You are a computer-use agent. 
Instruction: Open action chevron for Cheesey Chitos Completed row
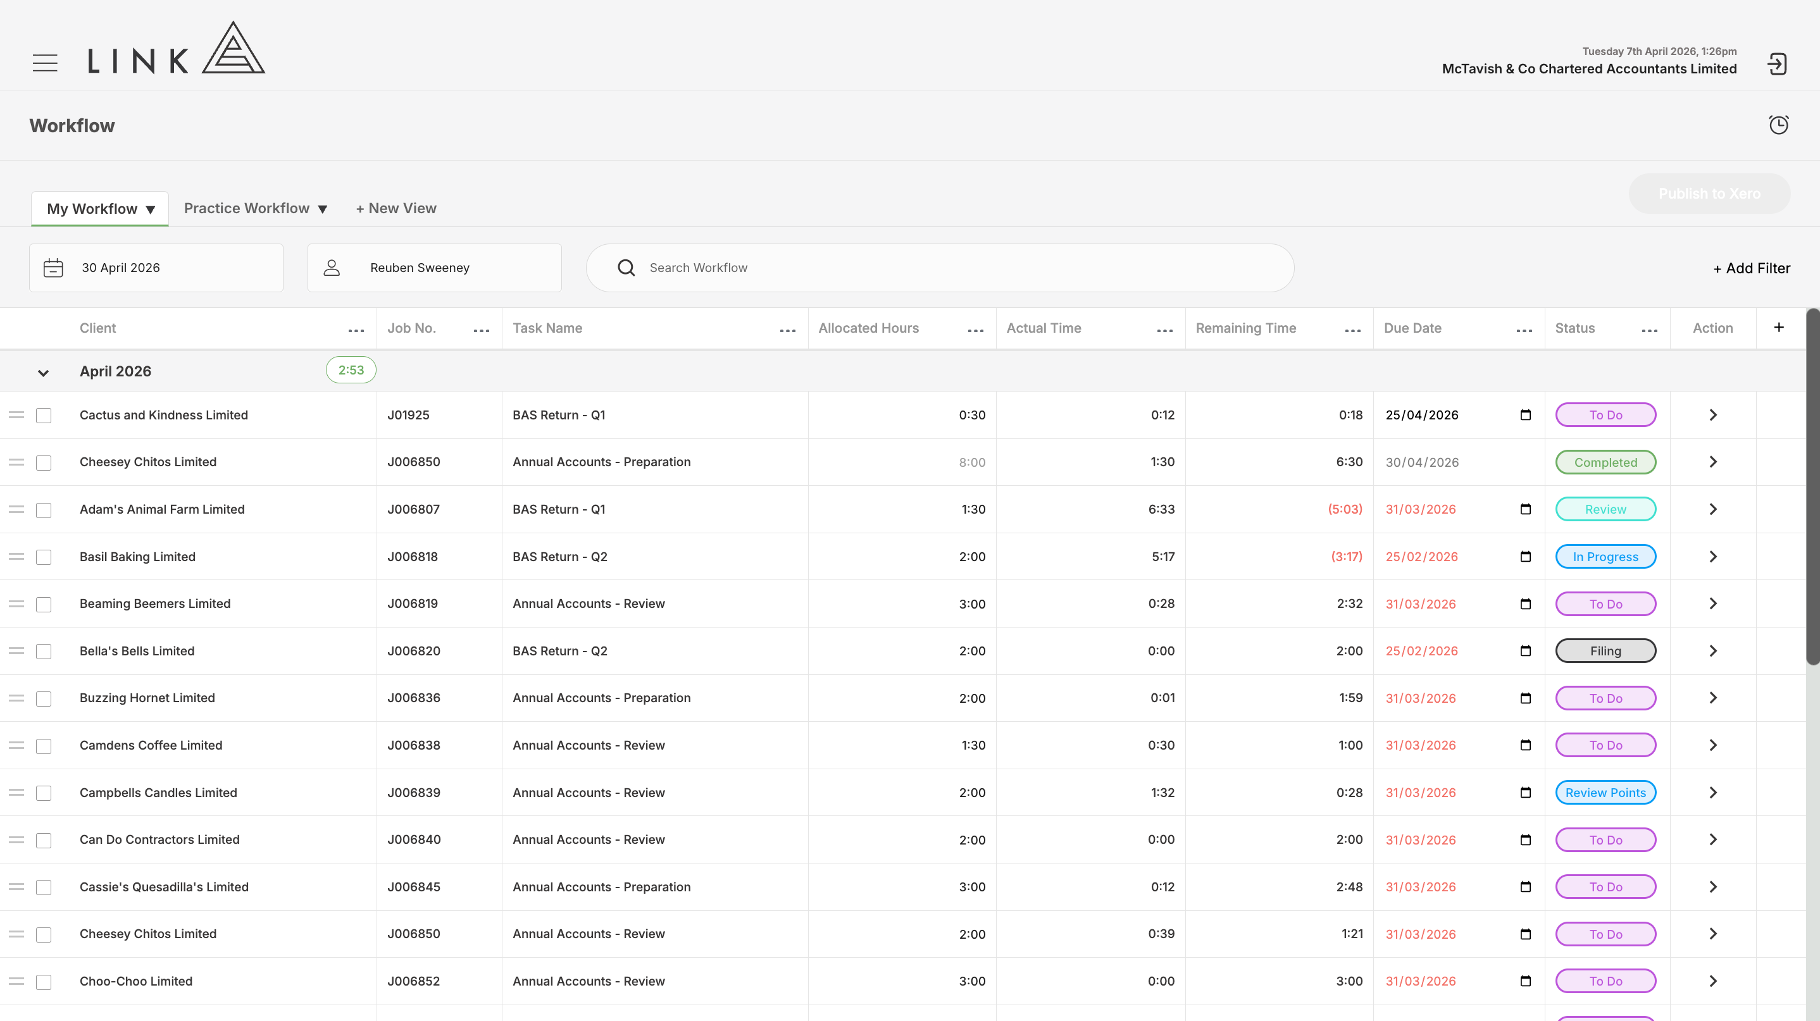point(1712,462)
